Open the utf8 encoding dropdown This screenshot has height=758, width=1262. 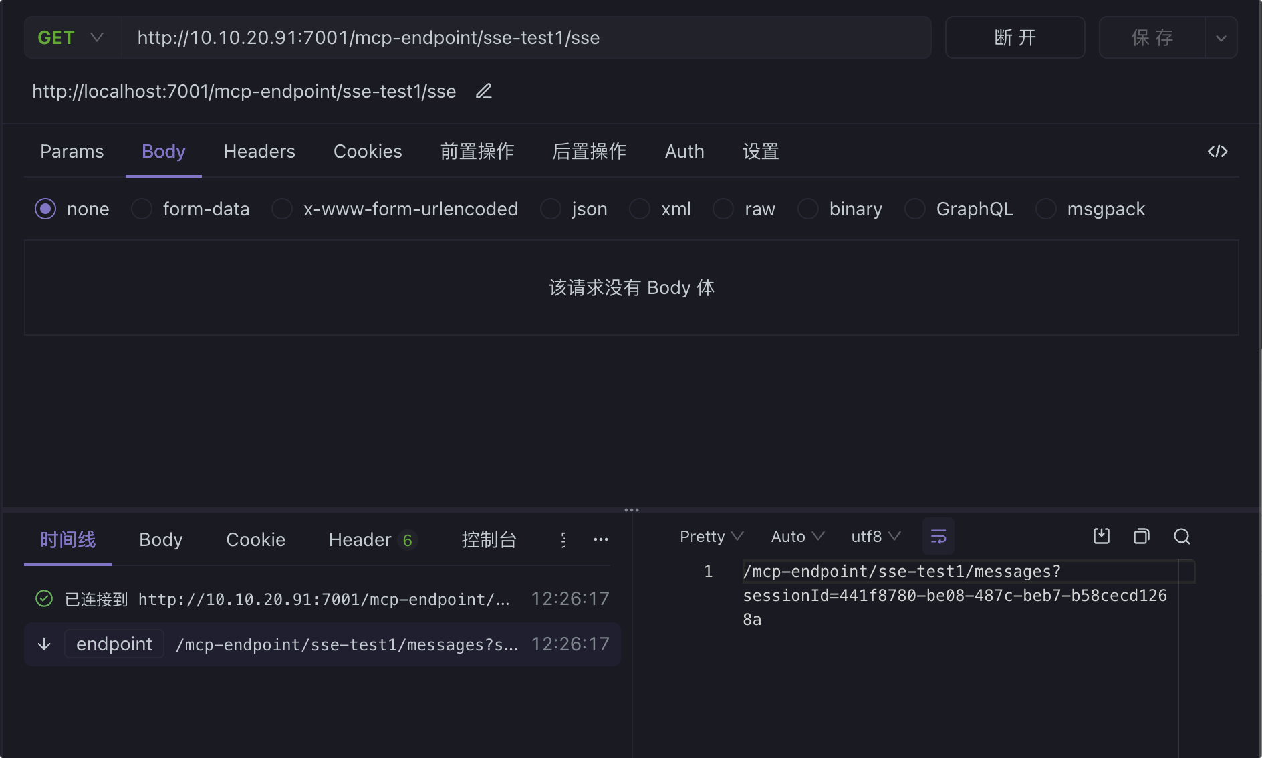click(876, 537)
